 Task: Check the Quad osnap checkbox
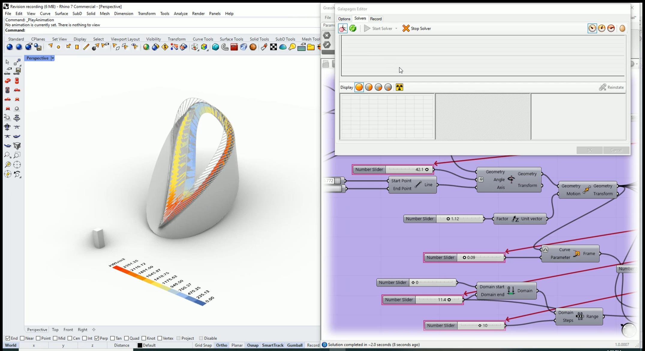[127, 338]
